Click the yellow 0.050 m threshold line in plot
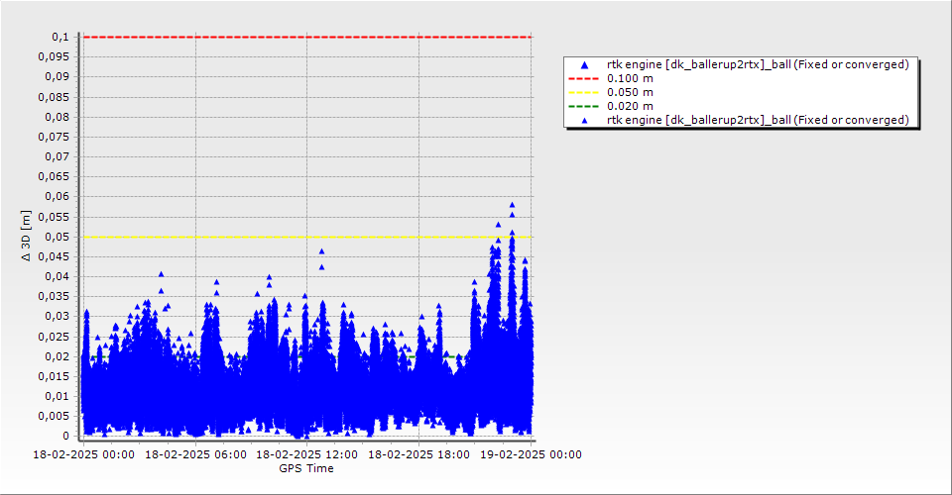 (x=307, y=237)
